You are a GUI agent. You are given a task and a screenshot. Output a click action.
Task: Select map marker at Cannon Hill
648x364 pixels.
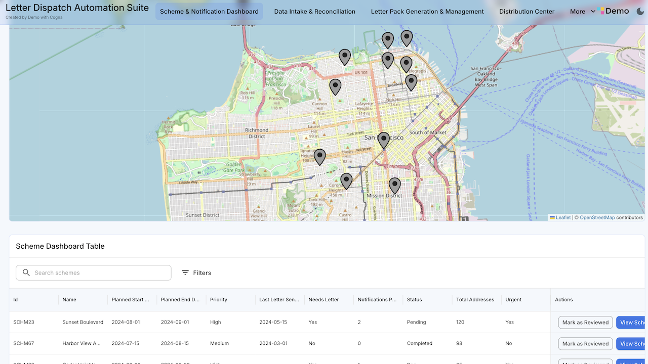336,87
